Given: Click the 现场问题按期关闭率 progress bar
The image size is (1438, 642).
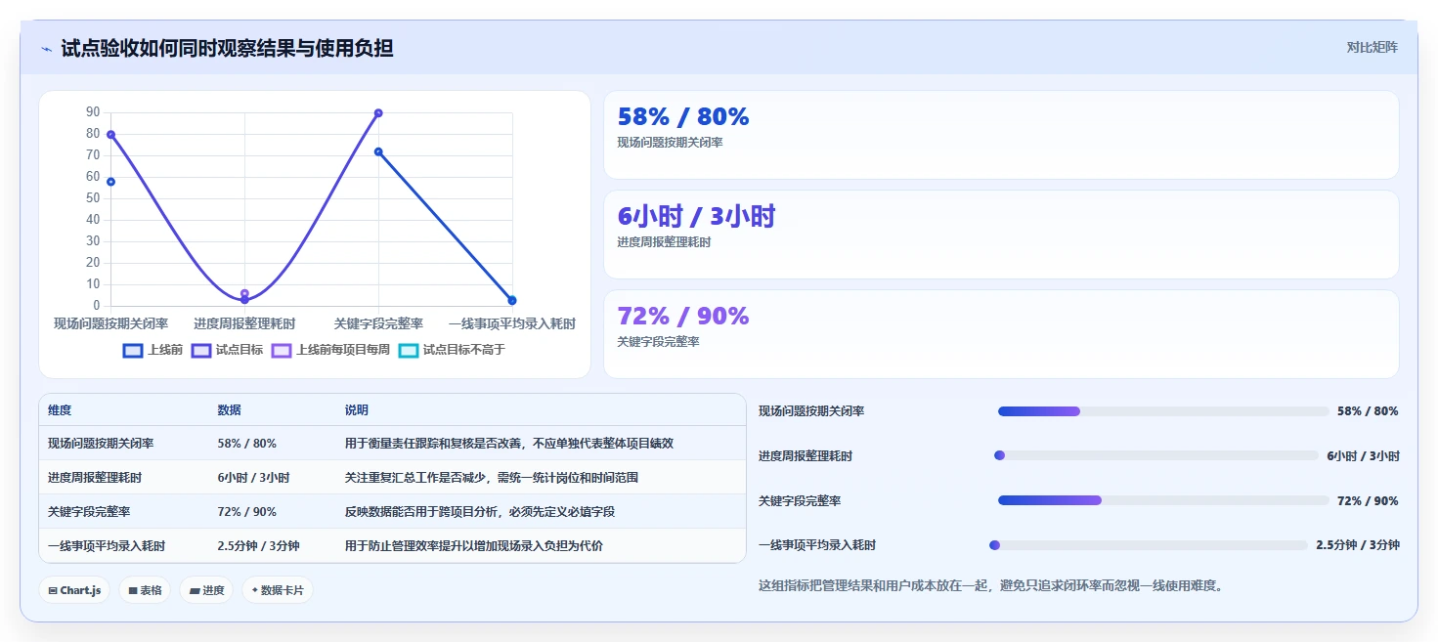Looking at the screenshot, I should [1163, 411].
